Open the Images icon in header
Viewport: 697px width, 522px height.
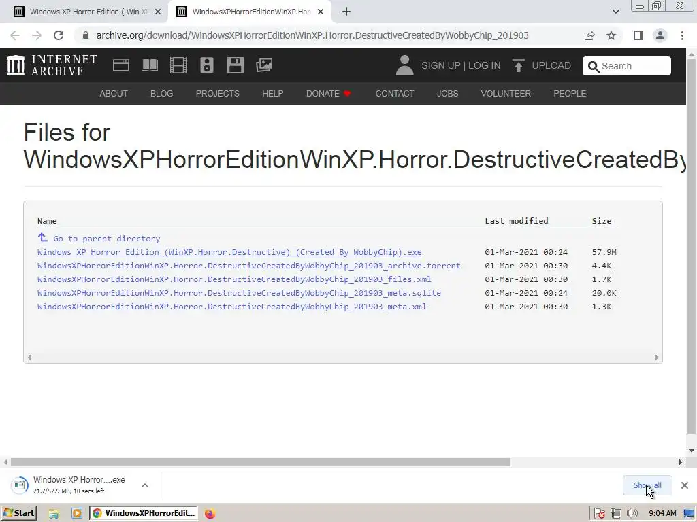click(264, 65)
